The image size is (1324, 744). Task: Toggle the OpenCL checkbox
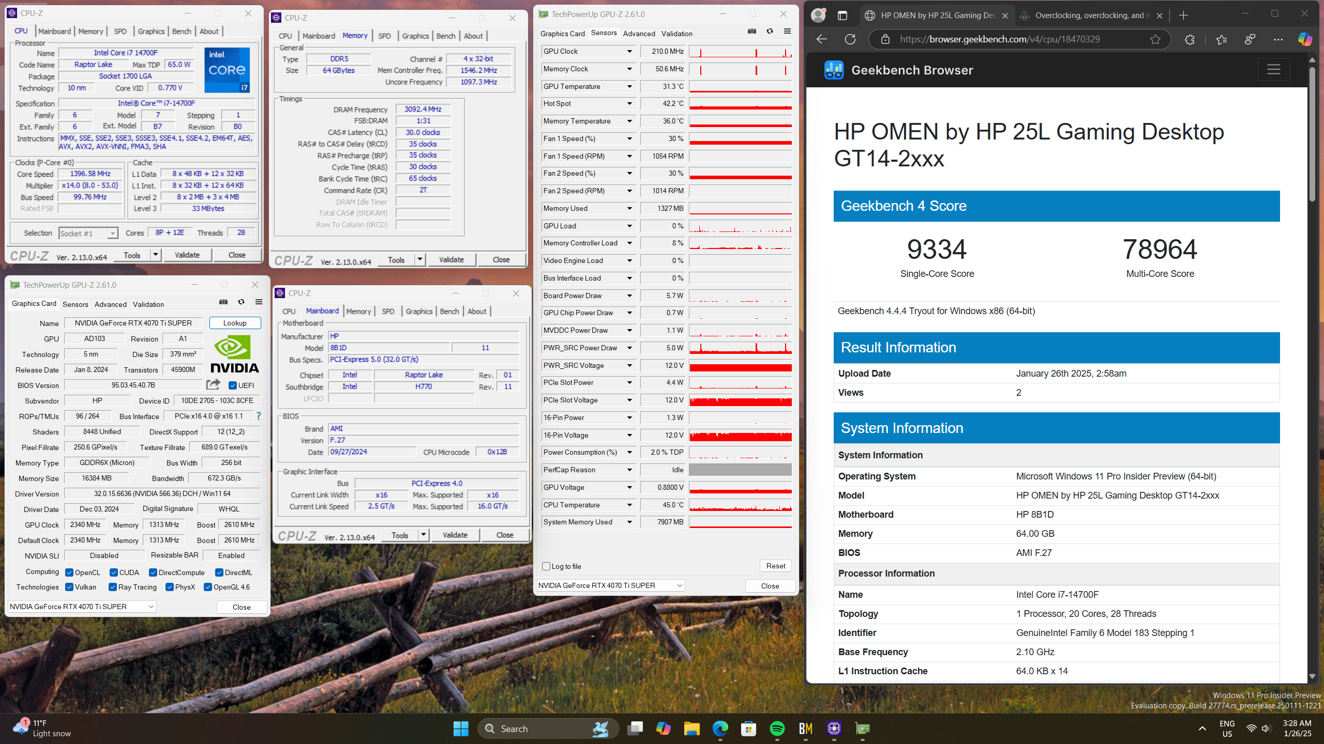pyautogui.click(x=69, y=572)
